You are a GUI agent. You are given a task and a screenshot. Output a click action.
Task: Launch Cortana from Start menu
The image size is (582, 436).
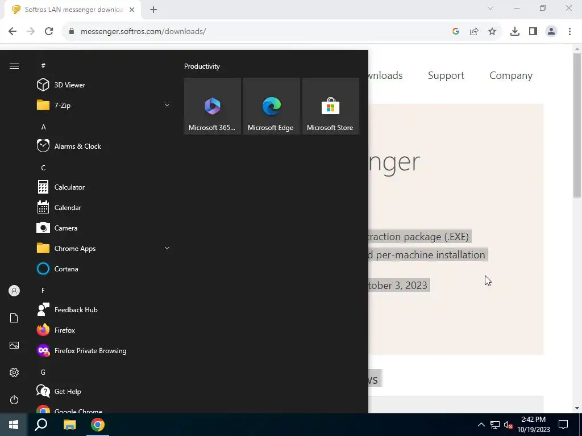click(104, 269)
